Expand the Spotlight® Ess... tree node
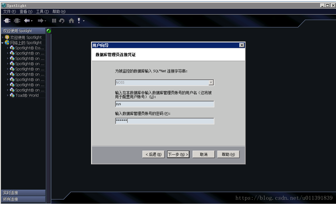336x204 pixels. point(8,48)
